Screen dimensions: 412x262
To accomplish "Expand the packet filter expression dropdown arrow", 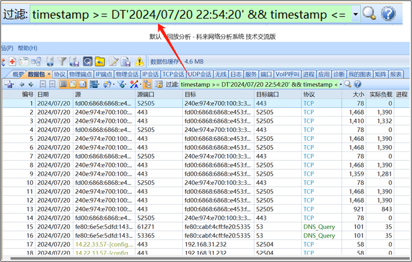I will click(341, 85).
